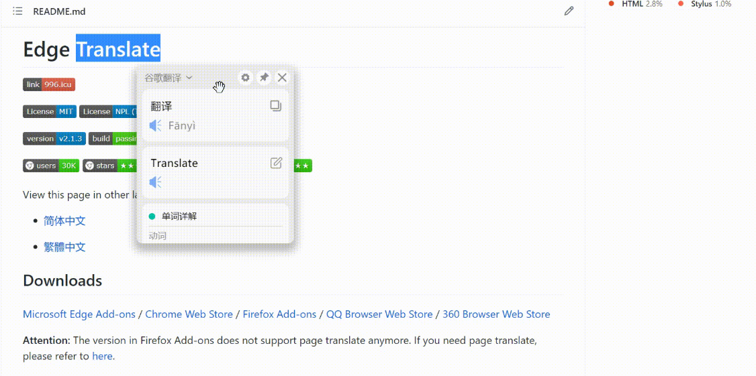The image size is (756, 376).
Task: Click the Fānyì pinyin text
Action: pos(182,125)
